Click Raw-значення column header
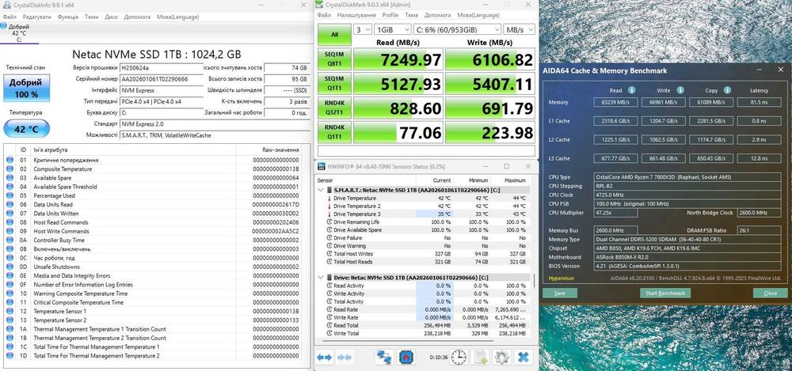 click(x=281, y=150)
